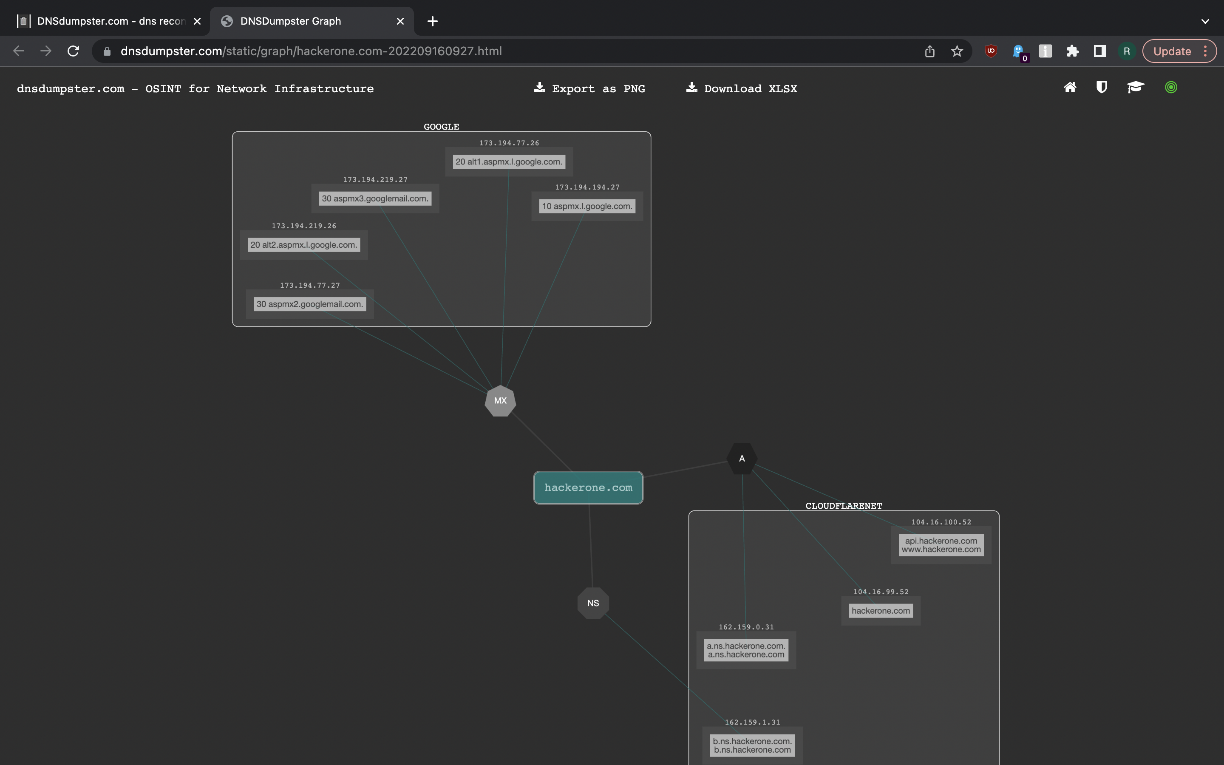Expand the tab search chevron

(1205, 21)
